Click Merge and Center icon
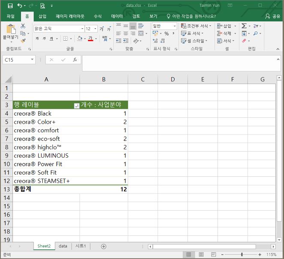 tap(141, 33)
